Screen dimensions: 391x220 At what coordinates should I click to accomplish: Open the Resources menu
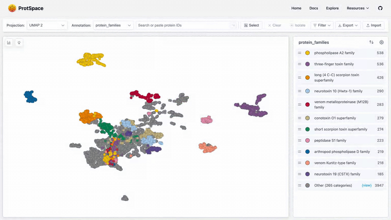coord(358,8)
